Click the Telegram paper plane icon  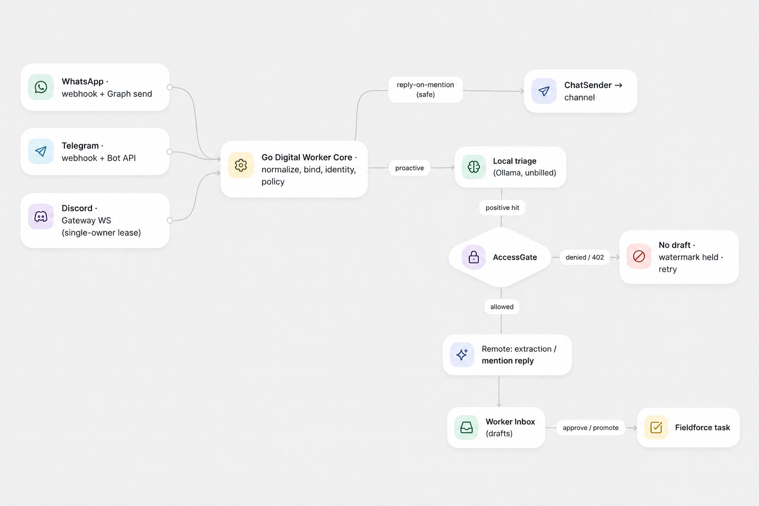41,151
